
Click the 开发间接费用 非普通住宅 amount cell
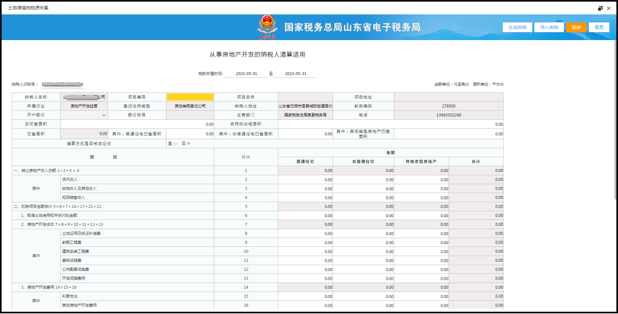363,278
